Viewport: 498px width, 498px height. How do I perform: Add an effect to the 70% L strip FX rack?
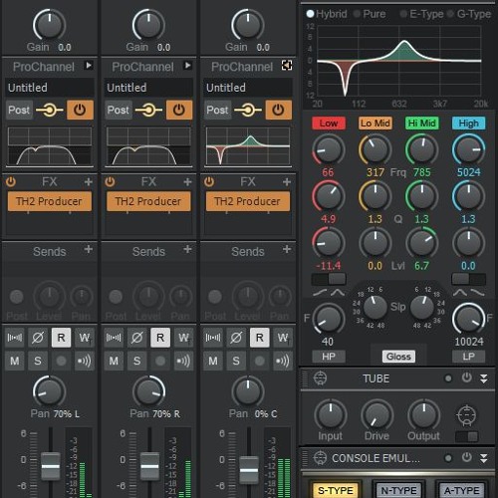[89, 181]
